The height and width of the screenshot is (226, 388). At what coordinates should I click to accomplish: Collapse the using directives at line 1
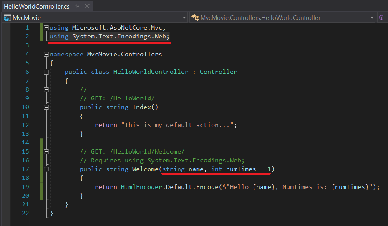[46, 27]
